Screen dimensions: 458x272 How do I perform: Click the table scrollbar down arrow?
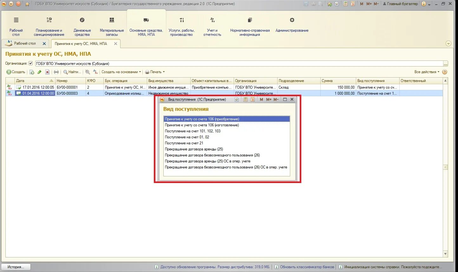tap(446, 254)
